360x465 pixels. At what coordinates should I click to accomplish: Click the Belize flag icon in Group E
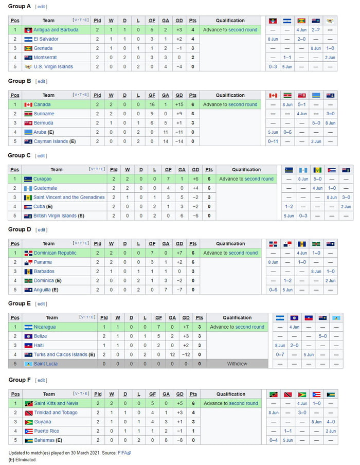click(x=29, y=336)
